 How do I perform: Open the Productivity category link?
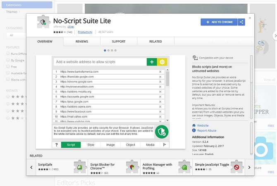click(85, 32)
